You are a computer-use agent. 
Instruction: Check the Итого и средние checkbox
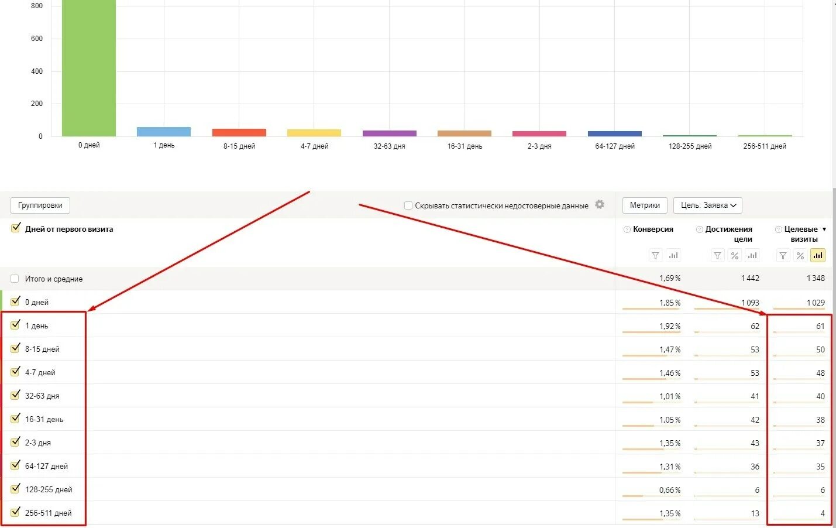(15, 279)
